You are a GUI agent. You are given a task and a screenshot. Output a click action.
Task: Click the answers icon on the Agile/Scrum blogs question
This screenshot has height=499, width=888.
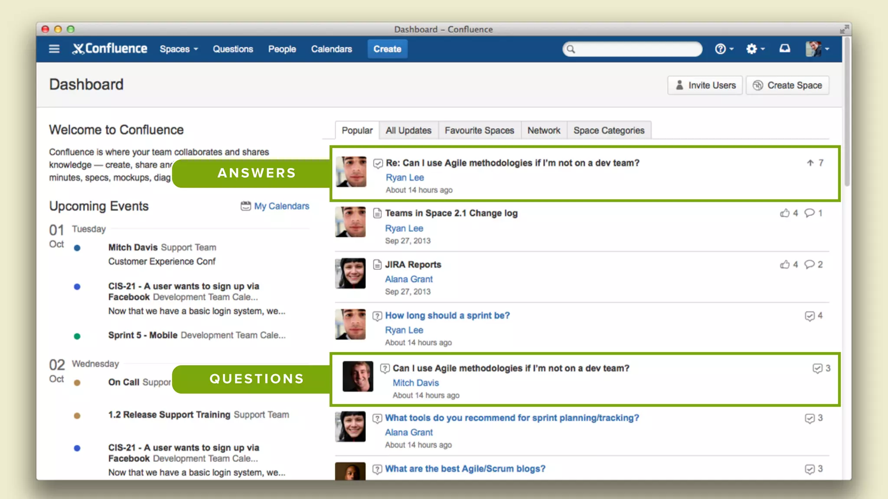[810, 469]
